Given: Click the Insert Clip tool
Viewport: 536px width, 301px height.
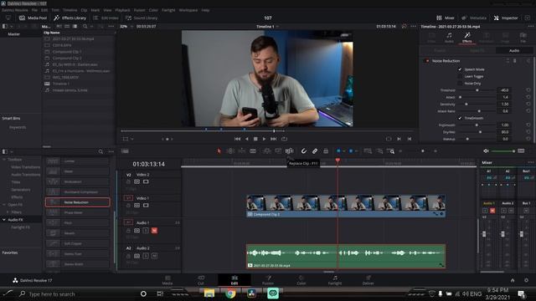Looking at the screenshot, I should coord(267,150).
